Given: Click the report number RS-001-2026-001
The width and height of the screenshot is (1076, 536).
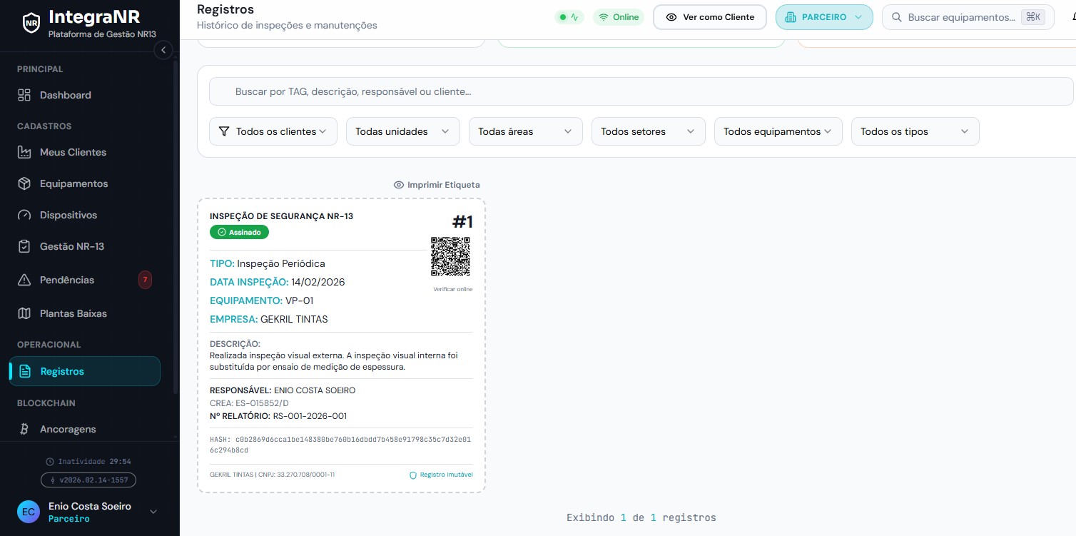Looking at the screenshot, I should point(310,416).
